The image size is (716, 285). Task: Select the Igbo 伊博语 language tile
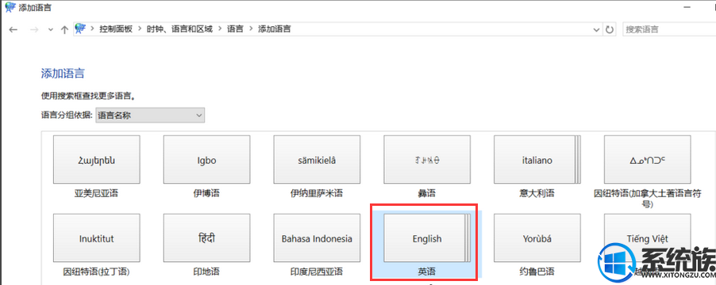tap(206, 160)
